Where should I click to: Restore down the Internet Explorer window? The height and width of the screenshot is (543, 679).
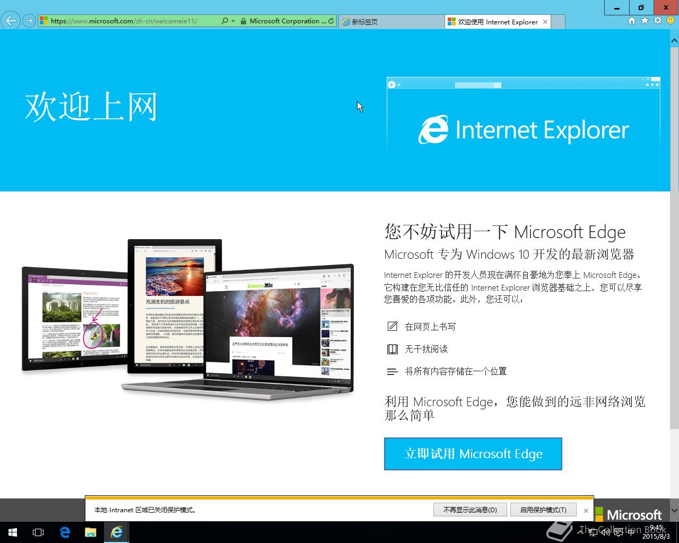pyautogui.click(x=641, y=7)
